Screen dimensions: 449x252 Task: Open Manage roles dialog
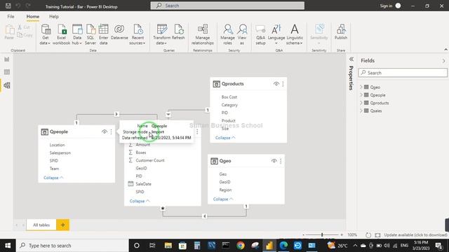(x=227, y=34)
